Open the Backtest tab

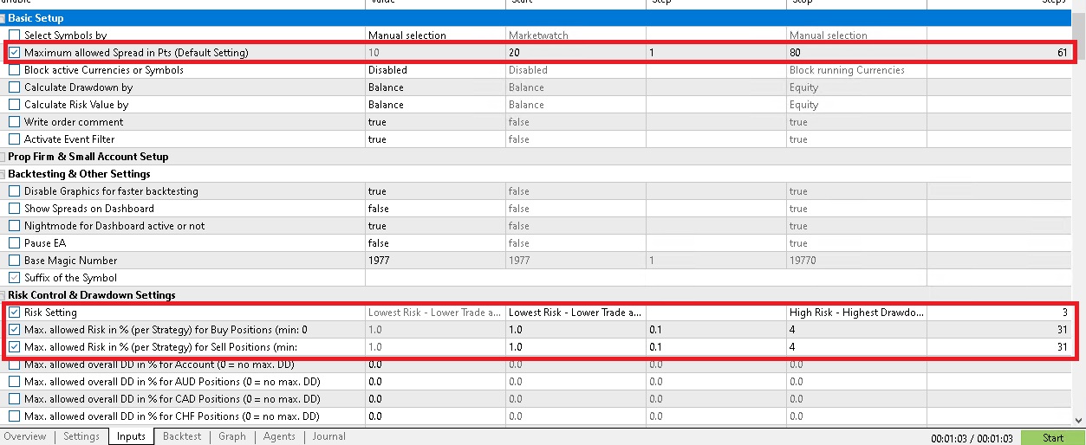[x=182, y=437]
